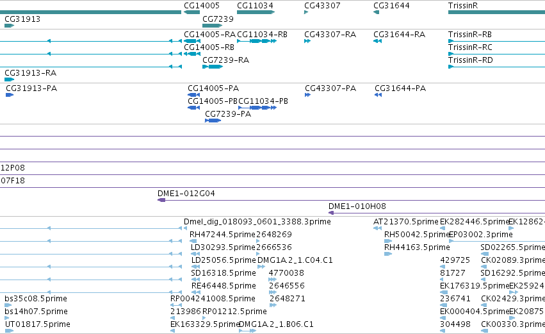Click the EP03002.3prime EST
This screenshot has height=334, width=545.
click(x=497, y=241)
